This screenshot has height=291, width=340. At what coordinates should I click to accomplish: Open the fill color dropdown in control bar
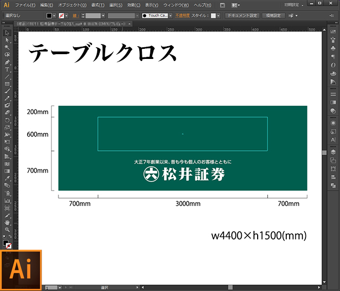[54, 15]
